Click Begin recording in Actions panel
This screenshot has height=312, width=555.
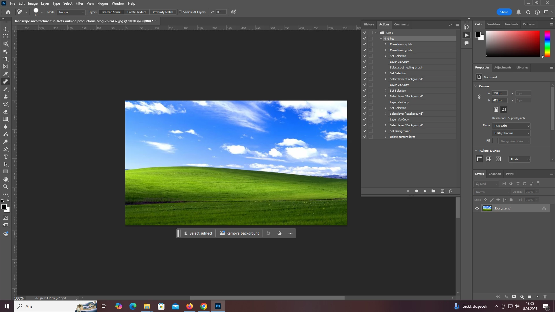417,191
